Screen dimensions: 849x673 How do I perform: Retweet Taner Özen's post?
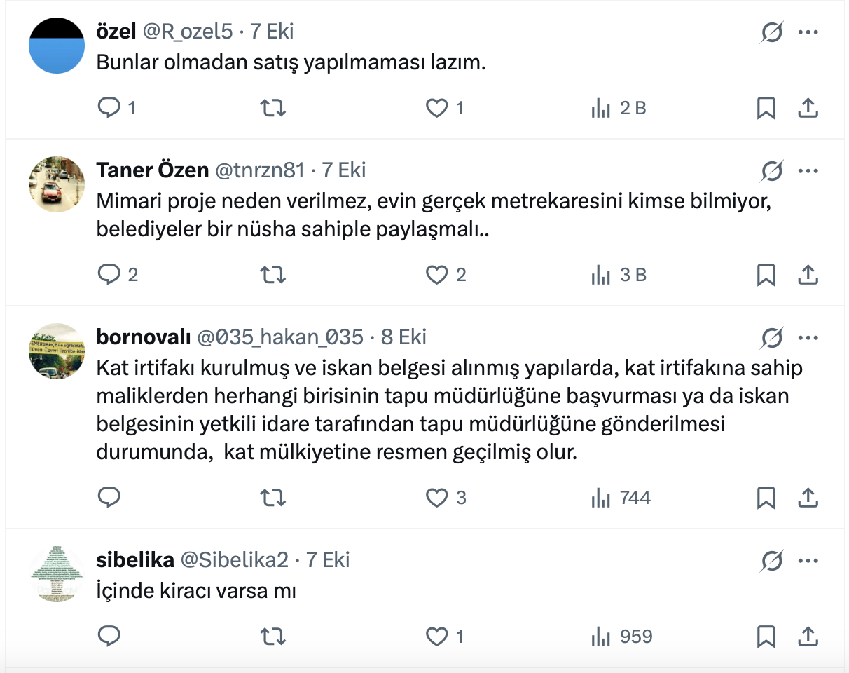tap(272, 275)
